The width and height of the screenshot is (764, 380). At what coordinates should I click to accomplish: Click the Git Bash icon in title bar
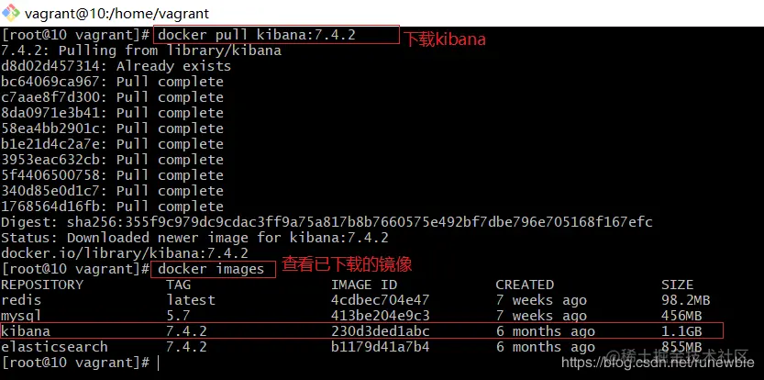click(11, 12)
